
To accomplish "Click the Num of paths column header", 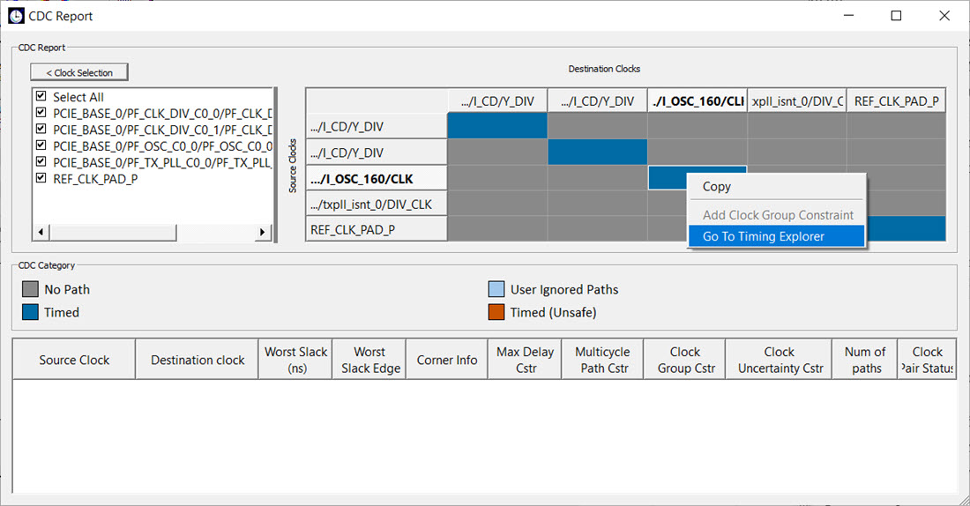I will (x=864, y=360).
